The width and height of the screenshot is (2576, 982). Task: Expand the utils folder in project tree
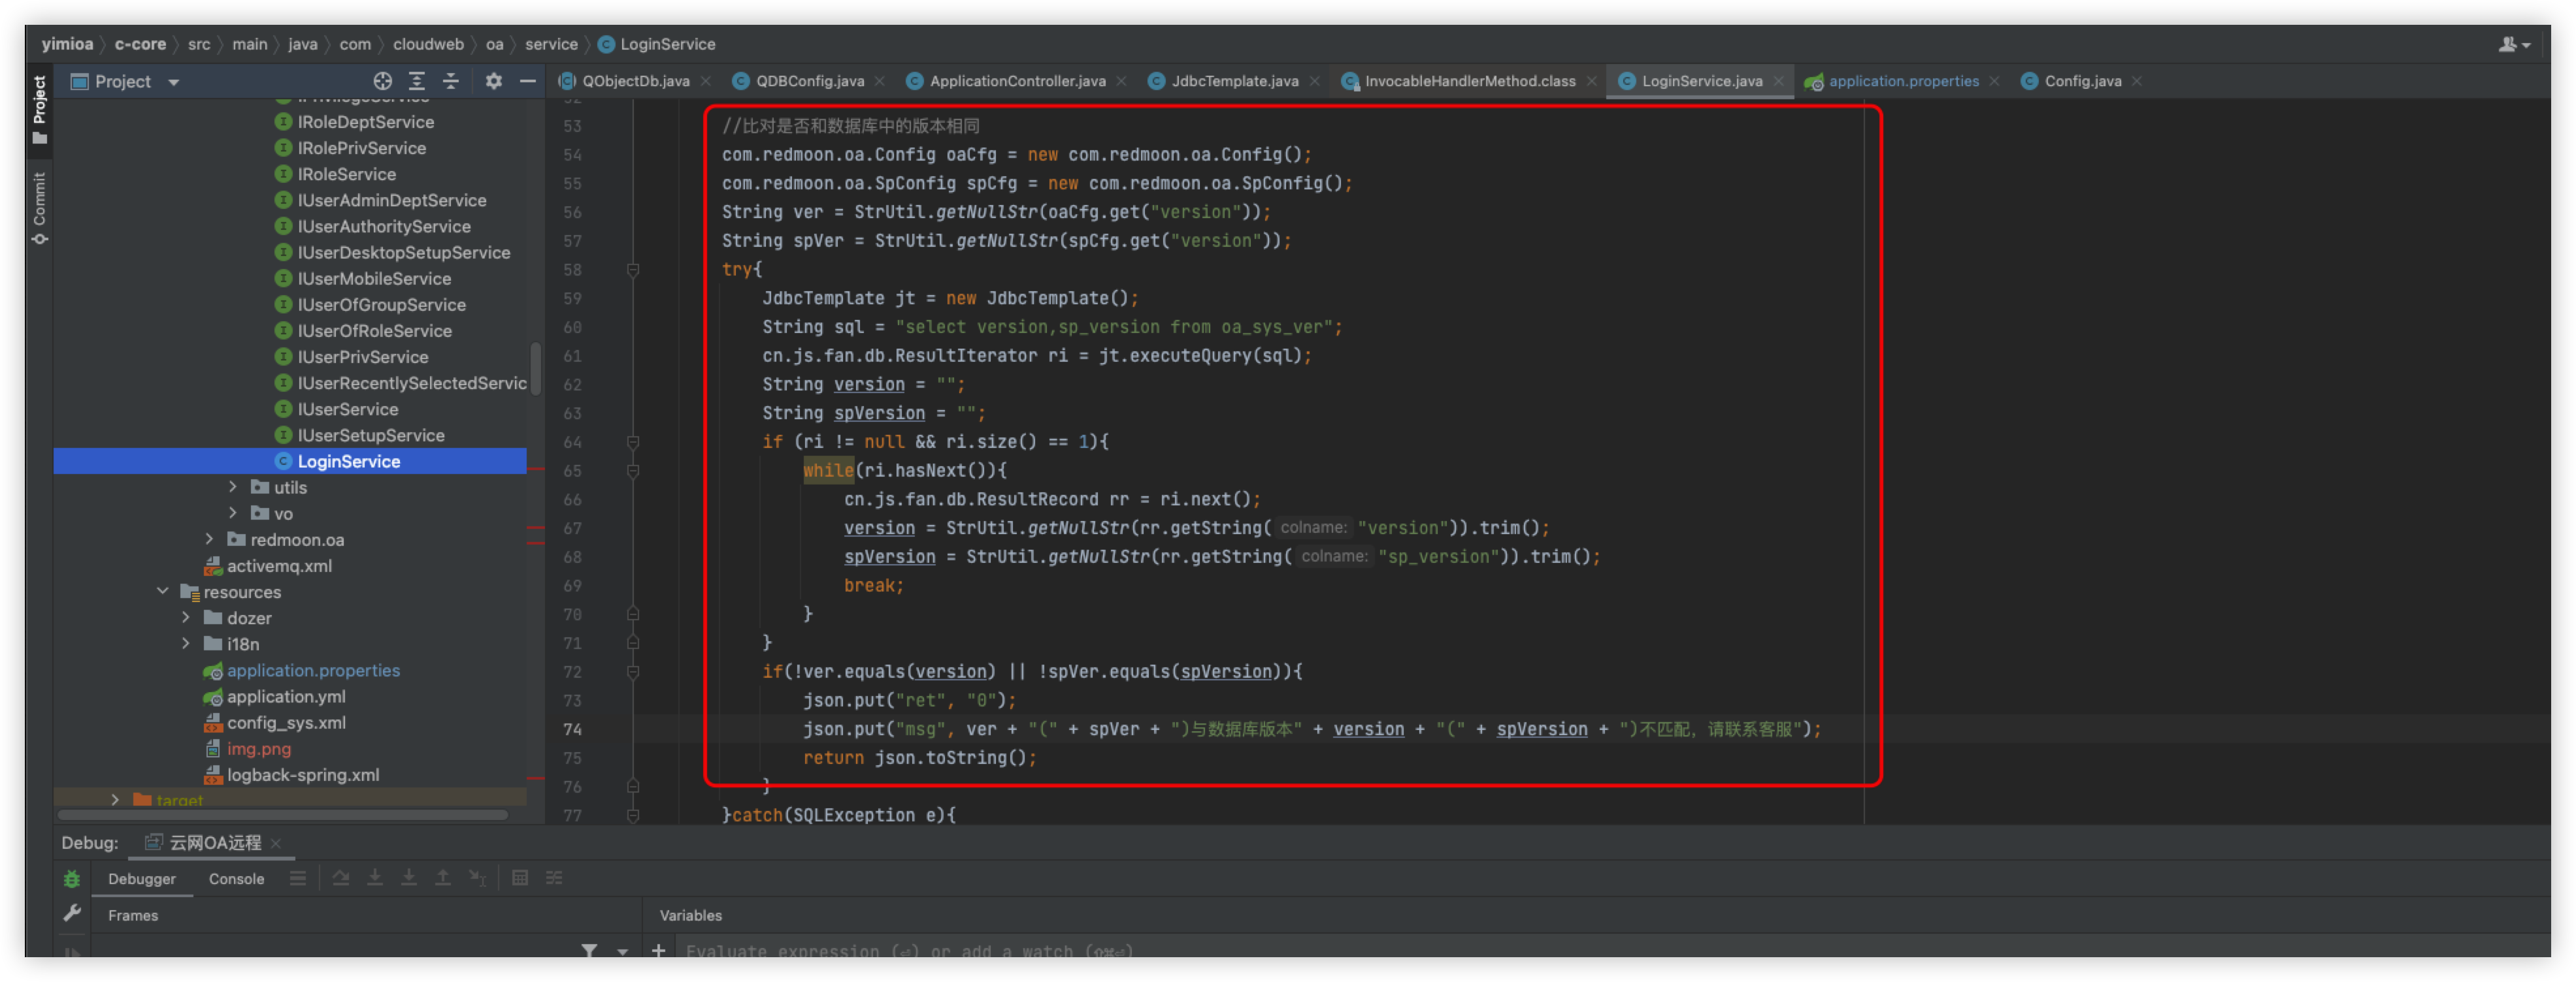pos(233,486)
